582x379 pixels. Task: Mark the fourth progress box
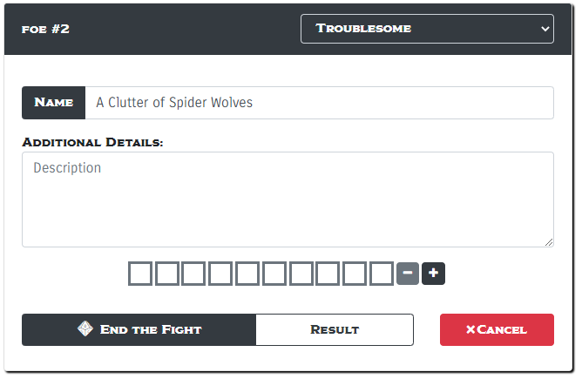[x=221, y=274]
